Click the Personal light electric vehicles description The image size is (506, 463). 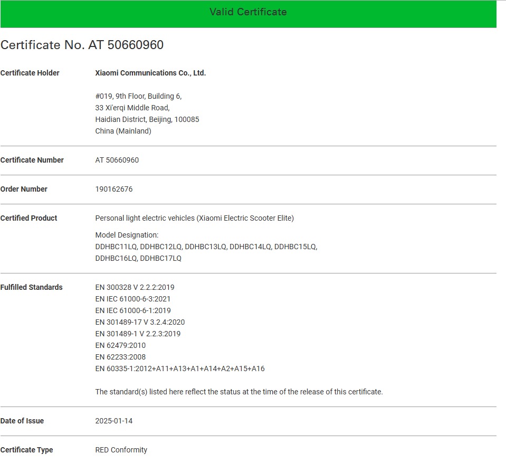[194, 218]
